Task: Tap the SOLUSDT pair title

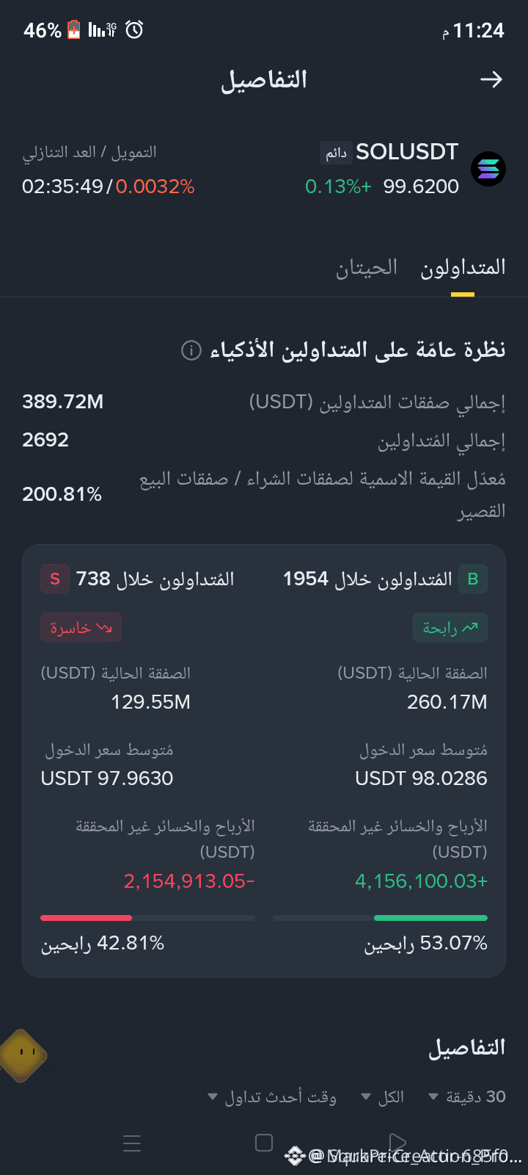Action: pyautogui.click(x=407, y=152)
